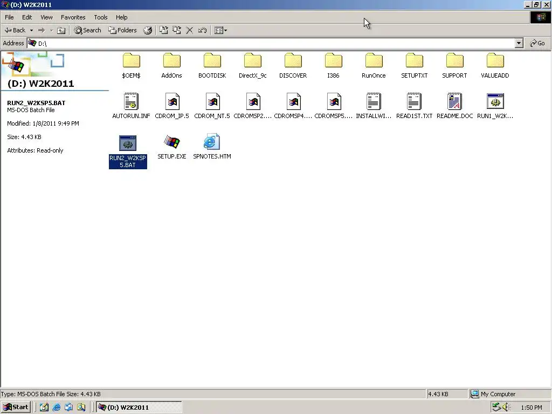Image resolution: width=552 pixels, height=414 pixels.
Task: Select the INSTALLWI... text file
Action: (374, 106)
